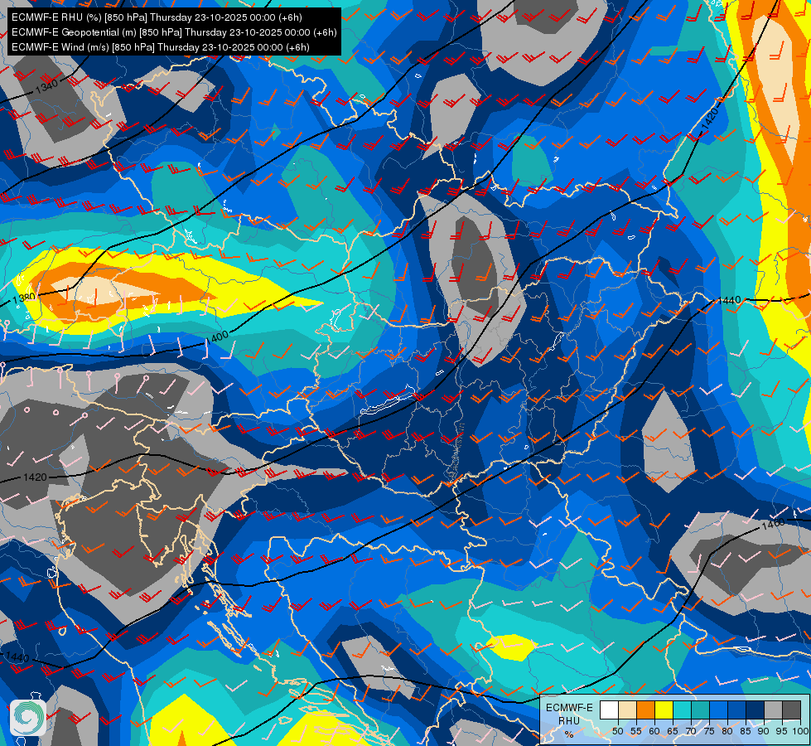Image resolution: width=811 pixels, height=746 pixels.
Task: Select the beige 50–55 legend swatch
Action: (x=627, y=710)
